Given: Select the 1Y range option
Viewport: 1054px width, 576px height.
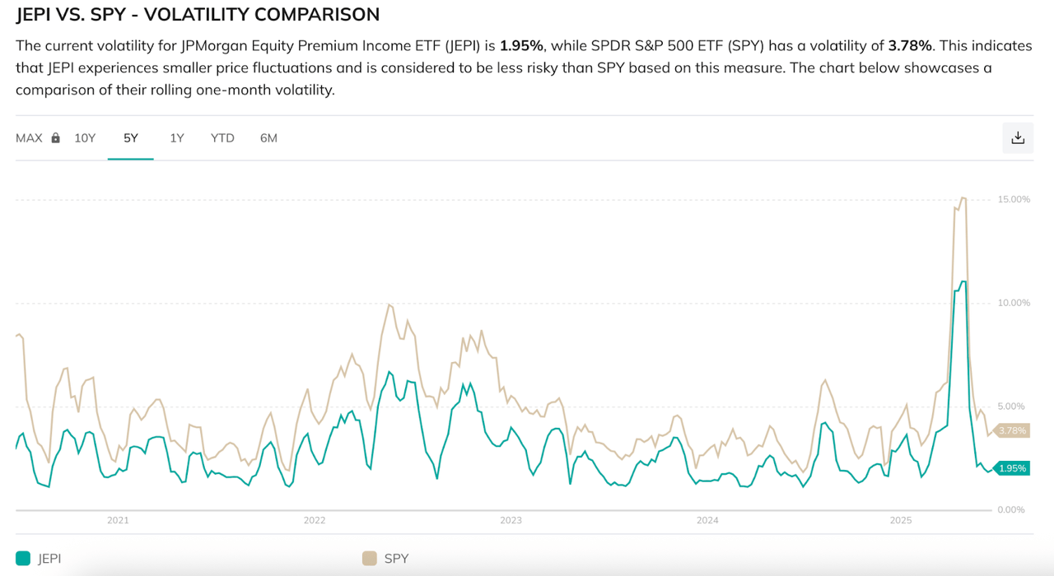Looking at the screenshot, I should click(176, 137).
